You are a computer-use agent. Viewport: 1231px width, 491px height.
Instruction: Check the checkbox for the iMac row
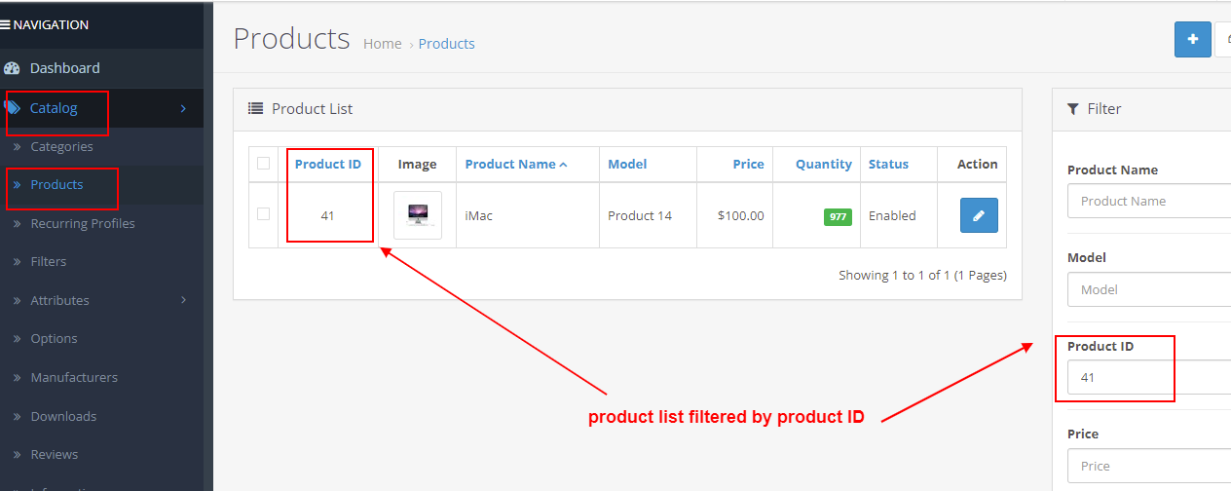tap(263, 214)
